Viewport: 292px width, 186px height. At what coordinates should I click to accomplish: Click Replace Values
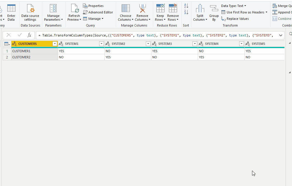click(235, 19)
